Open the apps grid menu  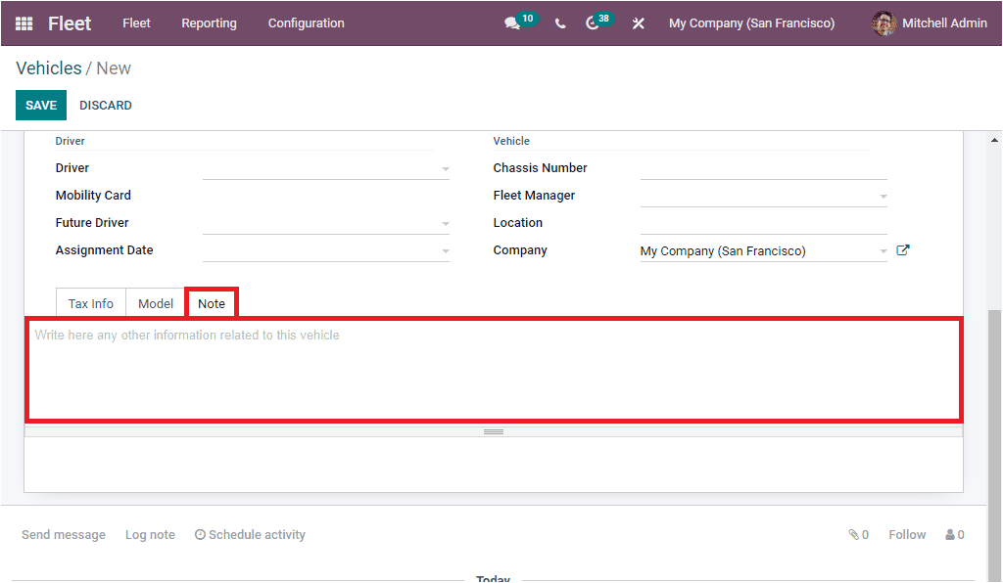pos(24,23)
